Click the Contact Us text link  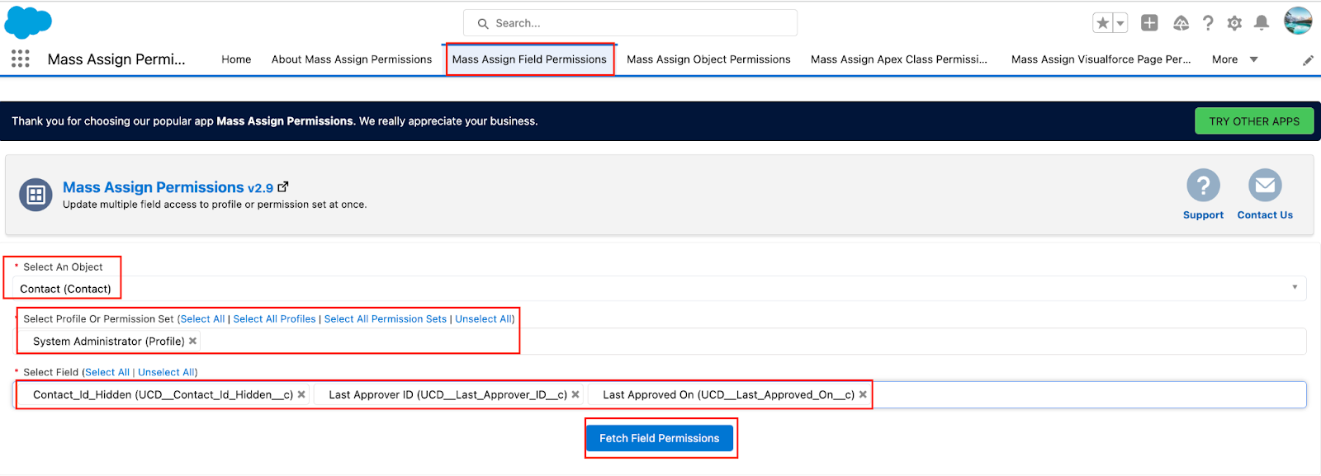click(x=1265, y=214)
